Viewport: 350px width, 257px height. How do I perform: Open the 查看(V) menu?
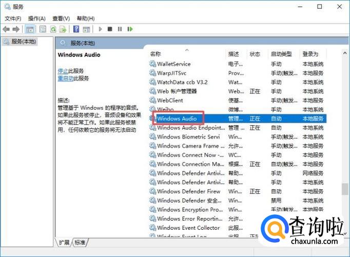(x=61, y=18)
